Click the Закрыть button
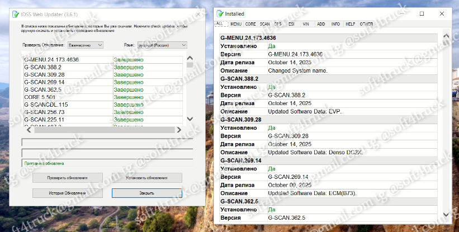 coord(146,193)
